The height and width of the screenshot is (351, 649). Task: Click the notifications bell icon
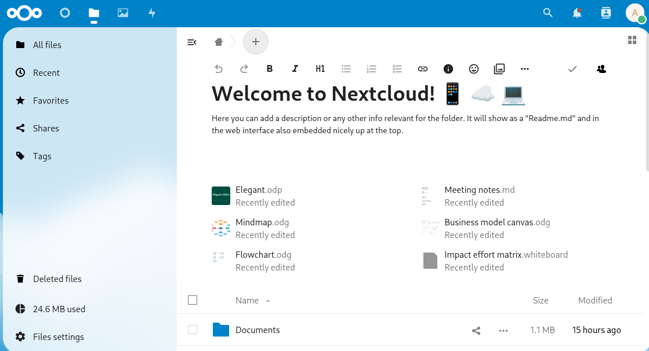577,13
